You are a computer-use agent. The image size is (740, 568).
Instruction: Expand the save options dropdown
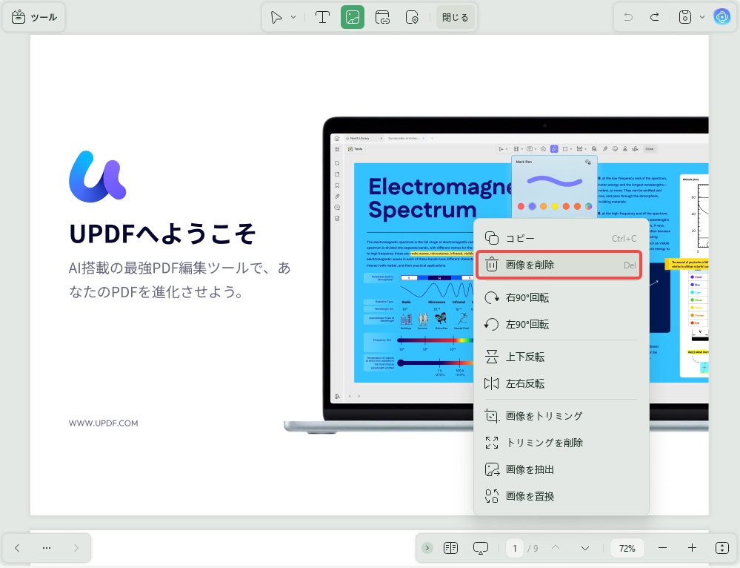click(x=702, y=18)
